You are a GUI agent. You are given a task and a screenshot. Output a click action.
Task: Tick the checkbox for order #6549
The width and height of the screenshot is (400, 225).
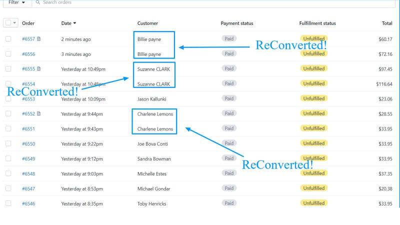point(8,158)
